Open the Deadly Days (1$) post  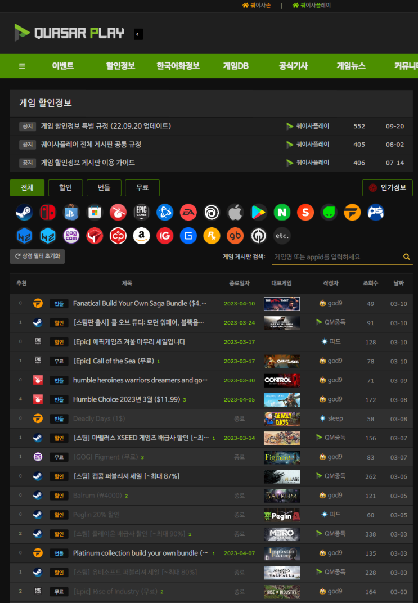pyautogui.click(x=99, y=419)
